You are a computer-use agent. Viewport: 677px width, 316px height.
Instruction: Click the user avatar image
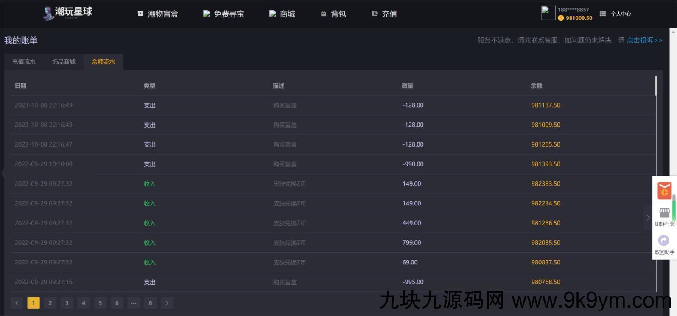(x=548, y=13)
